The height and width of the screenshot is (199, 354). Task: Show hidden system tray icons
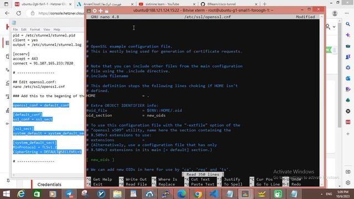coord(321,194)
